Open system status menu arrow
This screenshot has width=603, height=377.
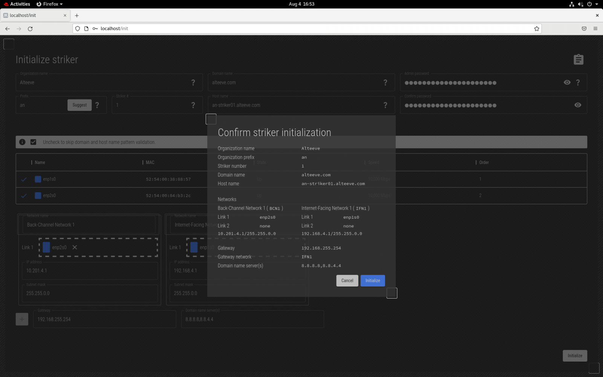(597, 4)
